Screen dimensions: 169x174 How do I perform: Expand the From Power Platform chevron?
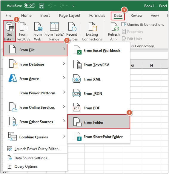(x=64, y=92)
